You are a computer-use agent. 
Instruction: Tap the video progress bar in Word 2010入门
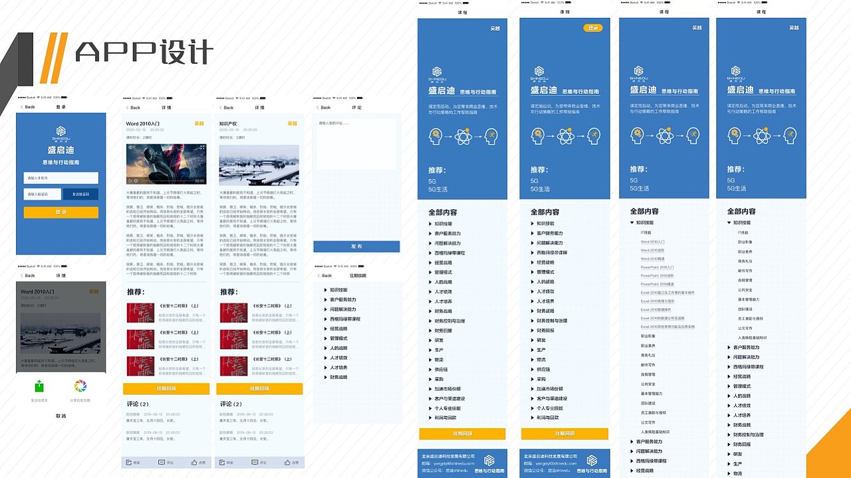(166, 181)
